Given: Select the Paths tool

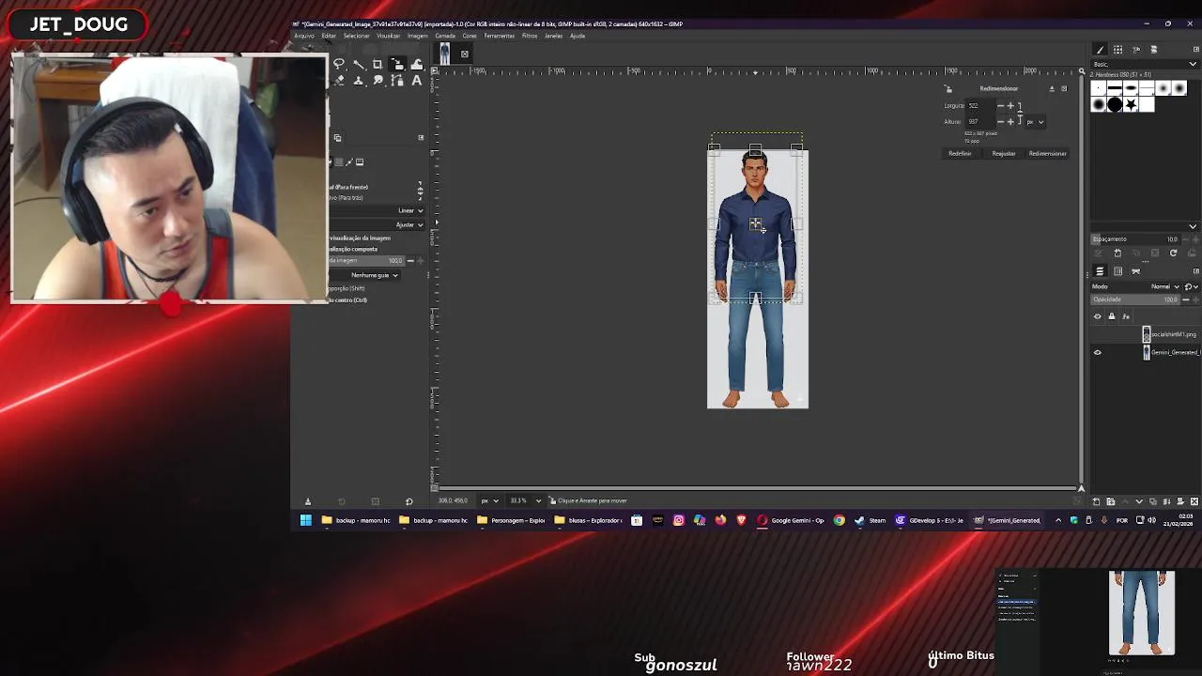Looking at the screenshot, I should 397,81.
